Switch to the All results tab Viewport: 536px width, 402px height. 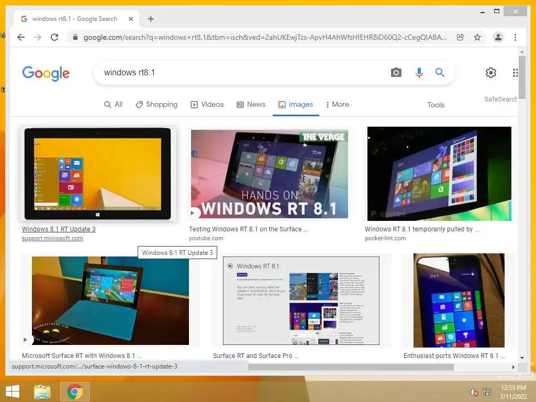[113, 105]
